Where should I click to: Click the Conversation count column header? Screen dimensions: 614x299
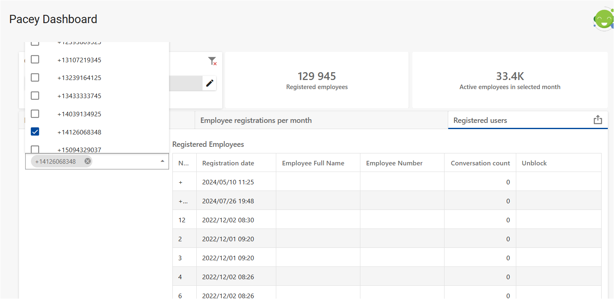pos(480,163)
